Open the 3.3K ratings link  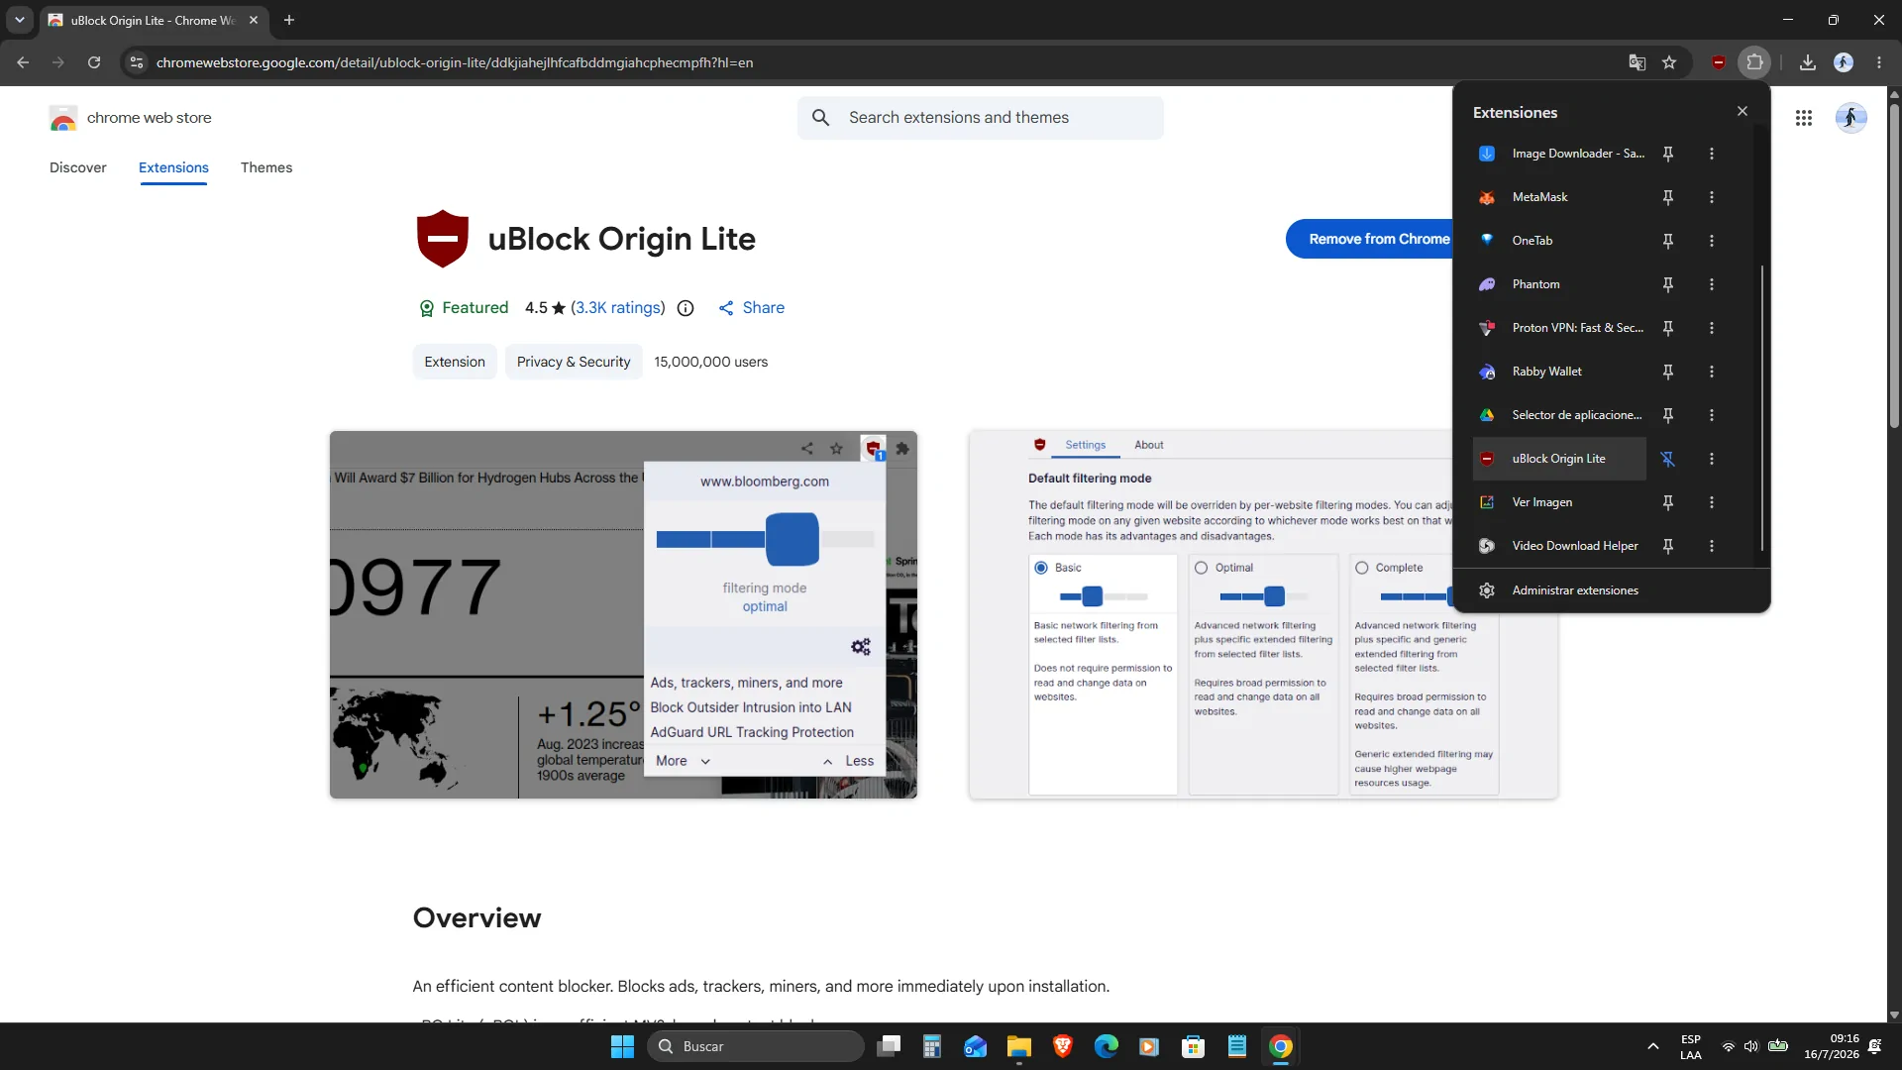point(618,308)
